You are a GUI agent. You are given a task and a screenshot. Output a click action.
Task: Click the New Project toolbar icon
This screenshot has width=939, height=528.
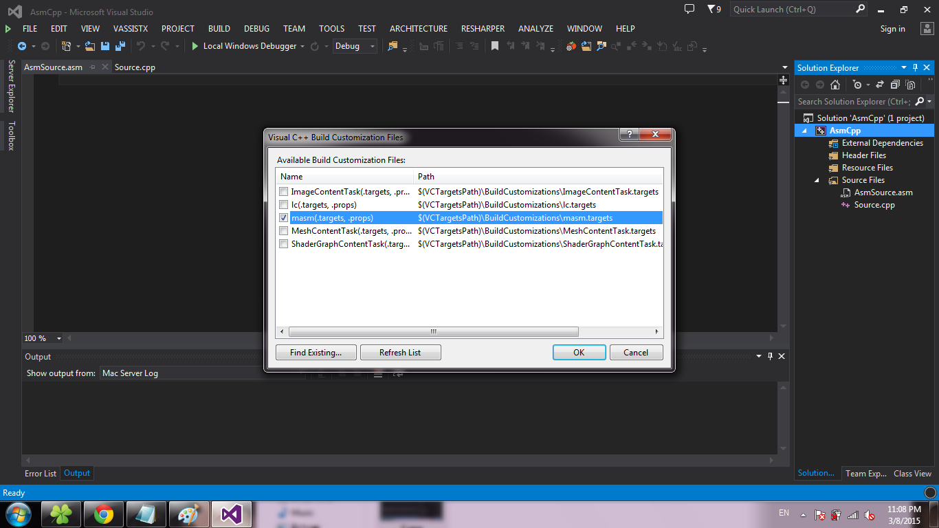[67, 46]
